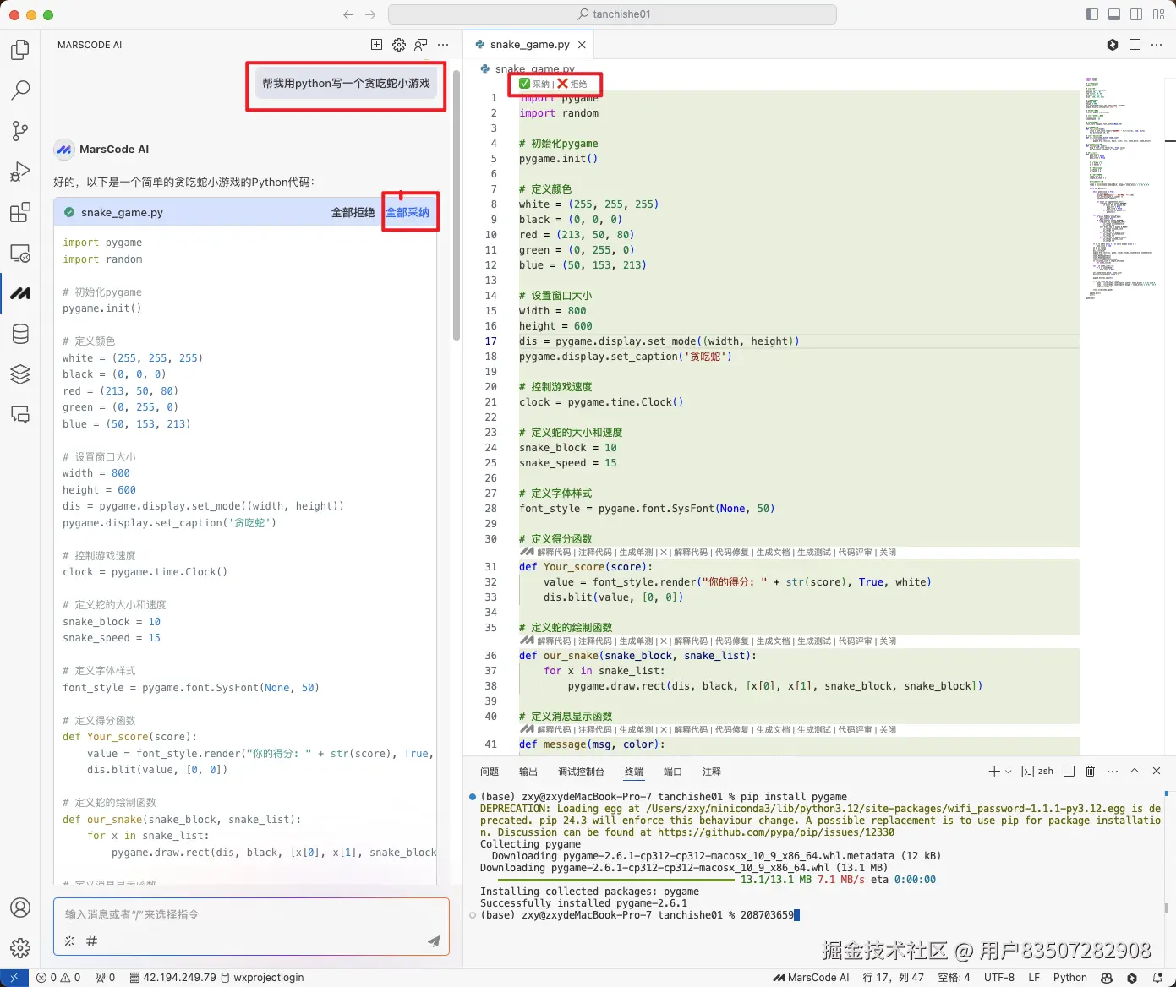Image resolution: width=1176 pixels, height=987 pixels.
Task: Accept all changes with 全部采纳
Action: (x=407, y=212)
